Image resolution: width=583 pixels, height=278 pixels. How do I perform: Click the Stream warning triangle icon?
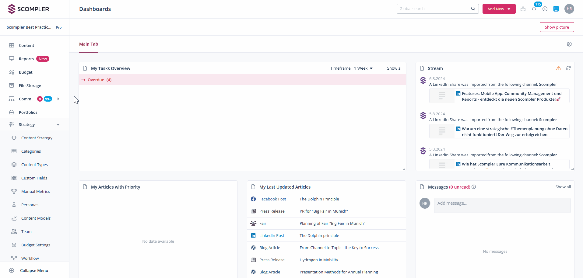coord(558,68)
